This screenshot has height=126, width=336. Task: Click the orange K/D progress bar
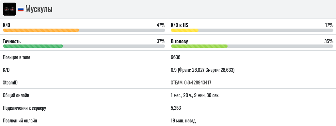[x=84, y=30]
